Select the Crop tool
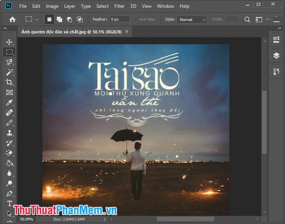This screenshot has width=285, height=224. coord(9,82)
